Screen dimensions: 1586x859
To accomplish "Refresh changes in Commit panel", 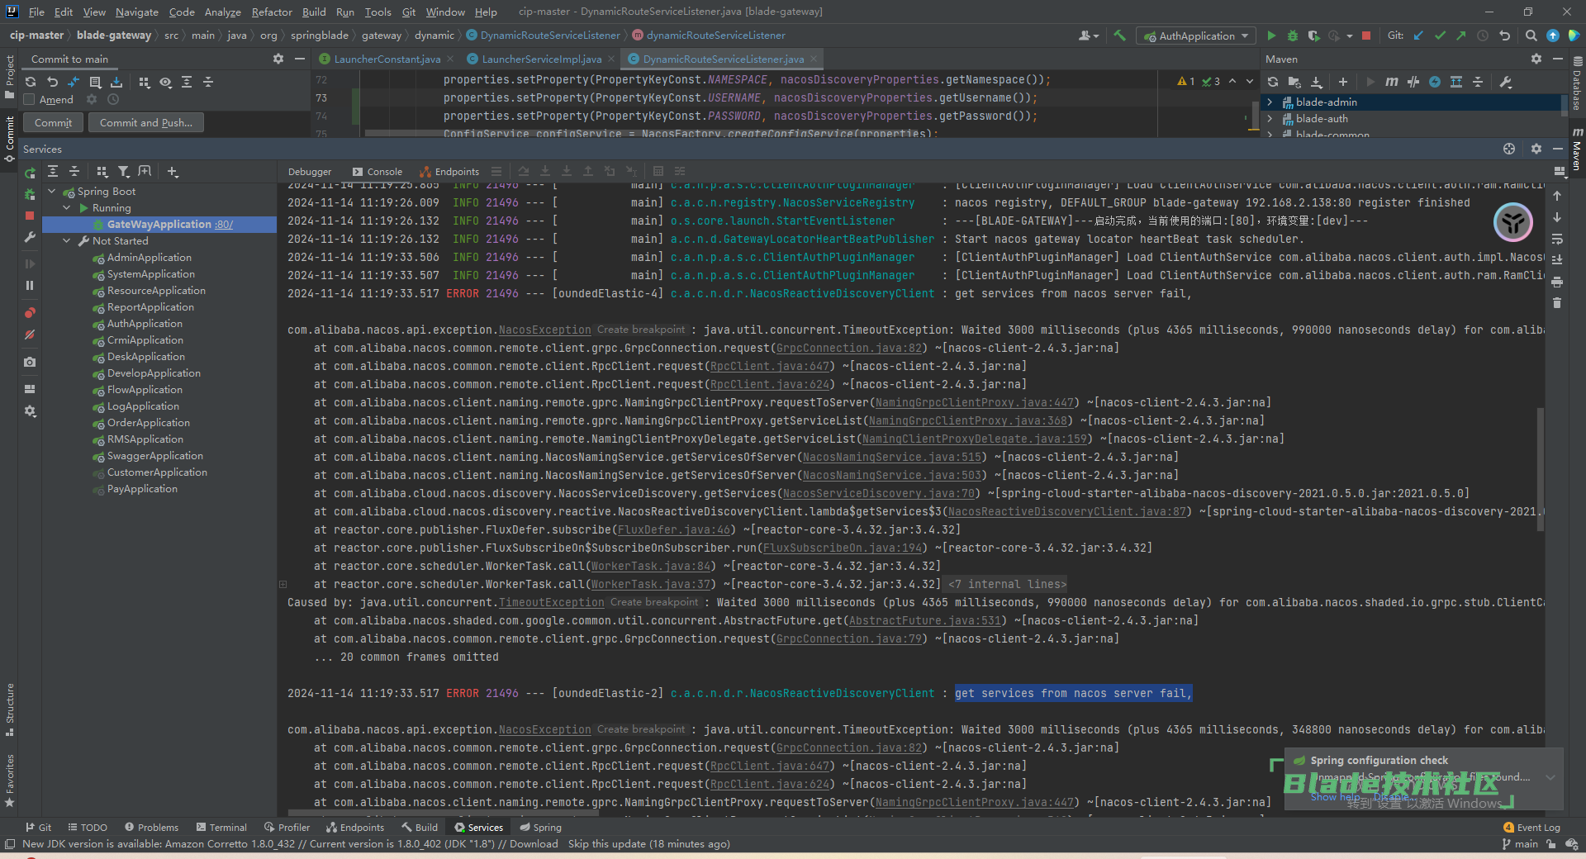I will click(x=31, y=82).
